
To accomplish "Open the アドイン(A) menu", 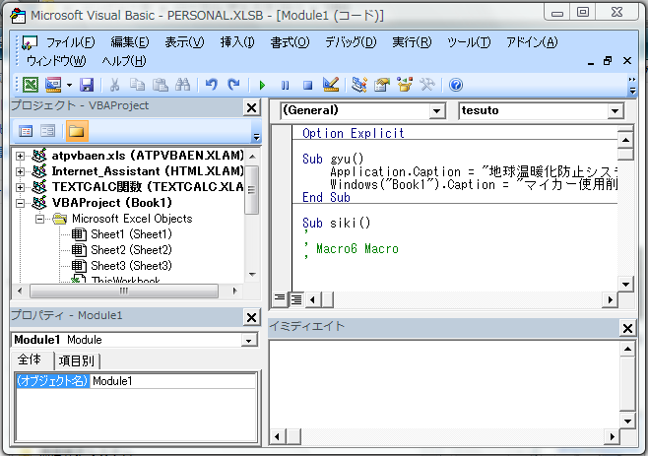I will (532, 42).
